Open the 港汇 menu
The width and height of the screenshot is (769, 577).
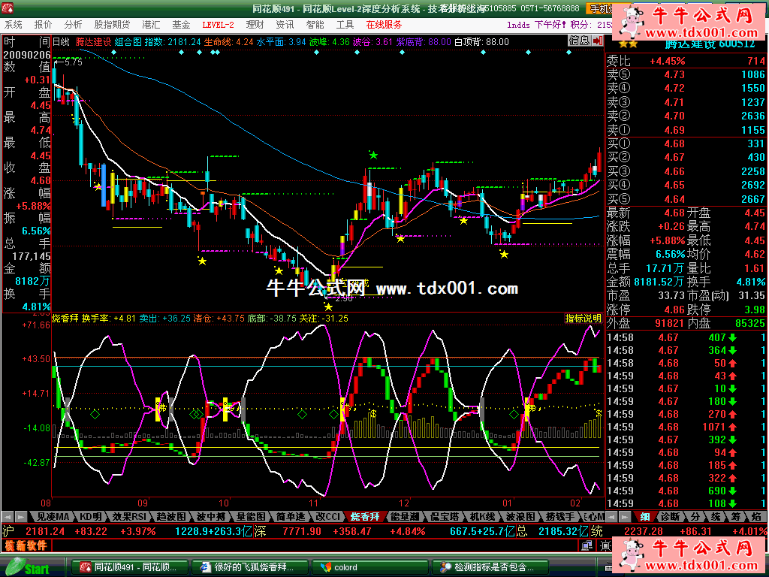151,25
